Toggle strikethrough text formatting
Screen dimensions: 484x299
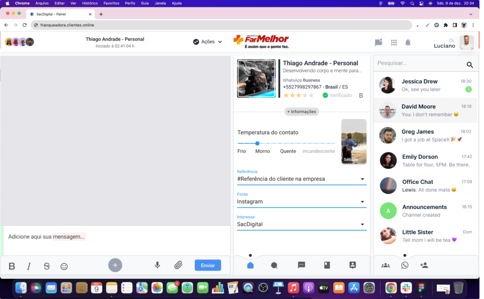(46, 266)
